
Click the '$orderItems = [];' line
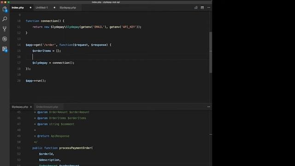(x=47, y=51)
